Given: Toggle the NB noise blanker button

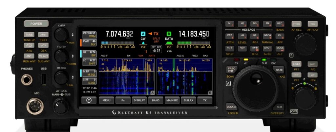Looking at the screenshot, I should tap(242, 36).
